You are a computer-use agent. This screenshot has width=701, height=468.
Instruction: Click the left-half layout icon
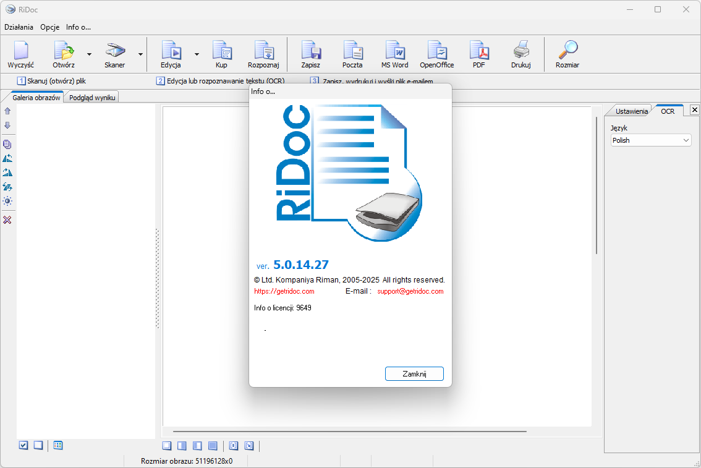(197, 446)
